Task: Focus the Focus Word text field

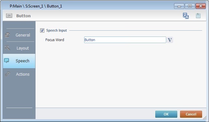Action: [x=125, y=40]
